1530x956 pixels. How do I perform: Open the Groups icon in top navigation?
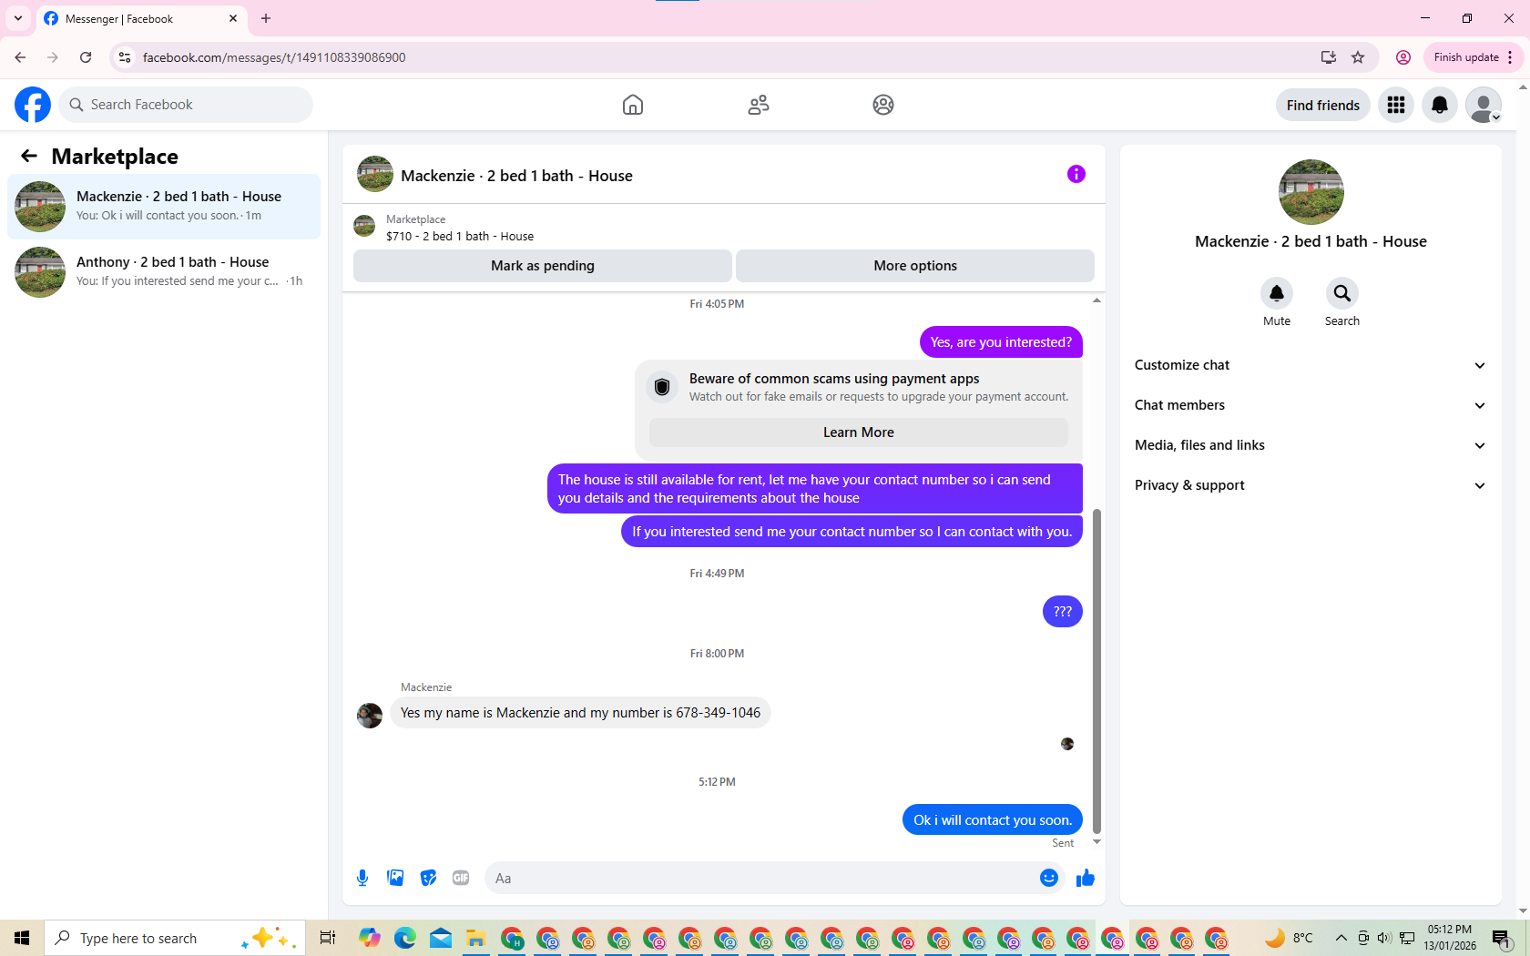[883, 105]
